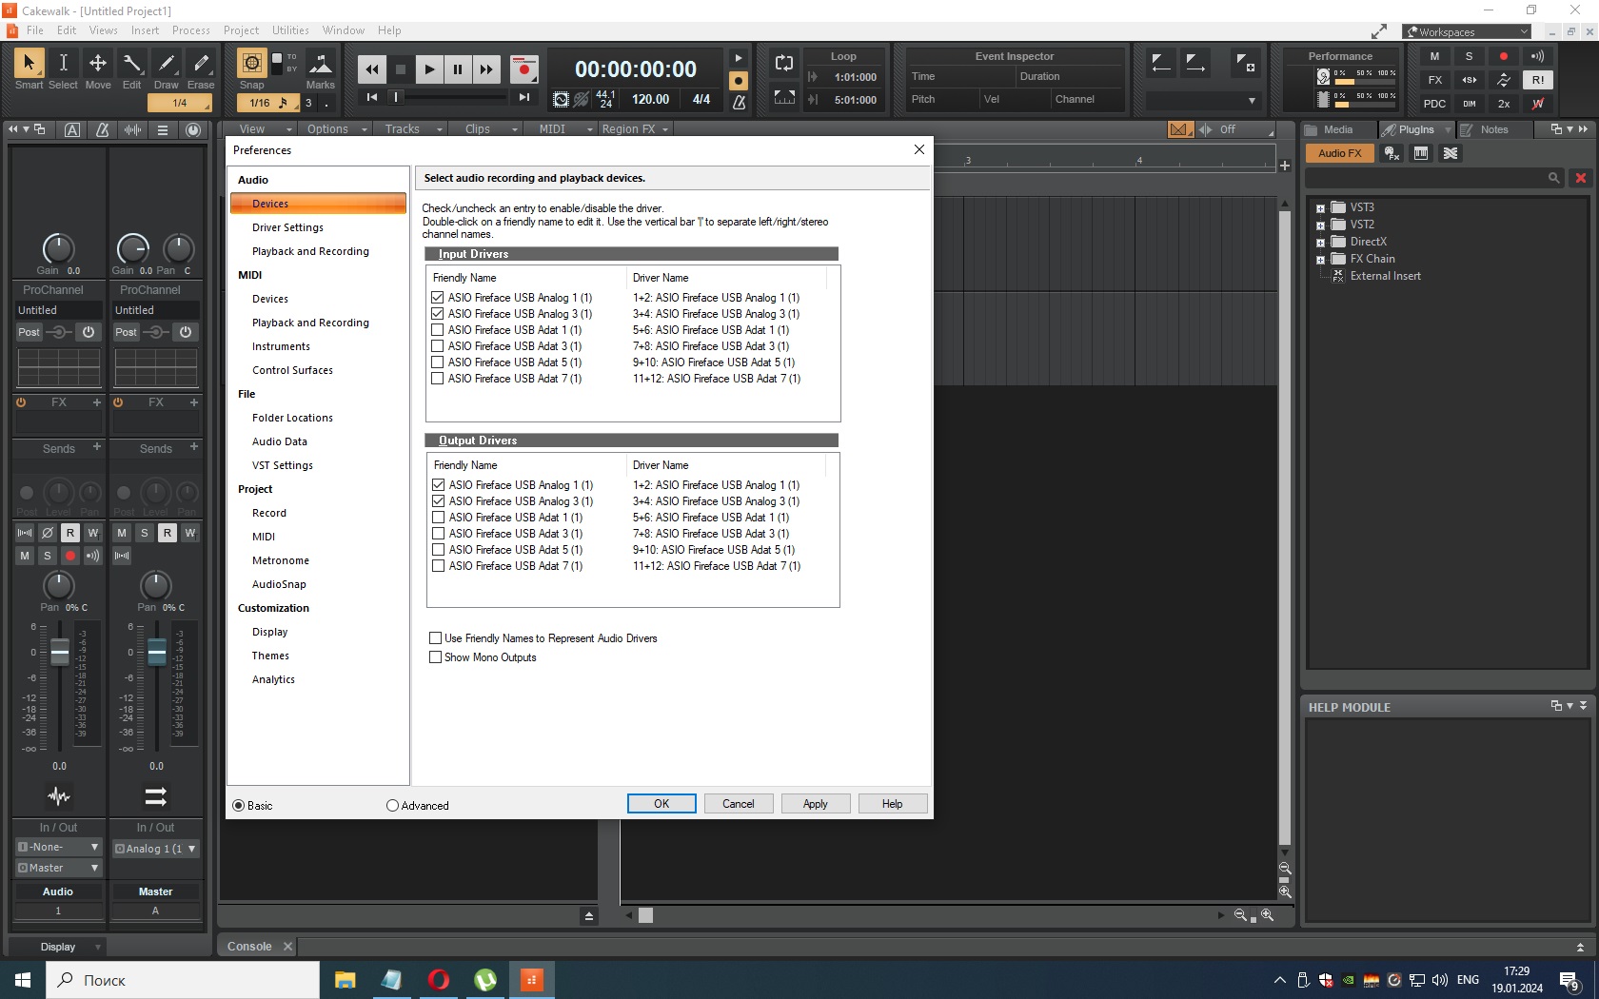Click the metronome icon next to time signature
1599x999 pixels.
pyautogui.click(x=739, y=101)
